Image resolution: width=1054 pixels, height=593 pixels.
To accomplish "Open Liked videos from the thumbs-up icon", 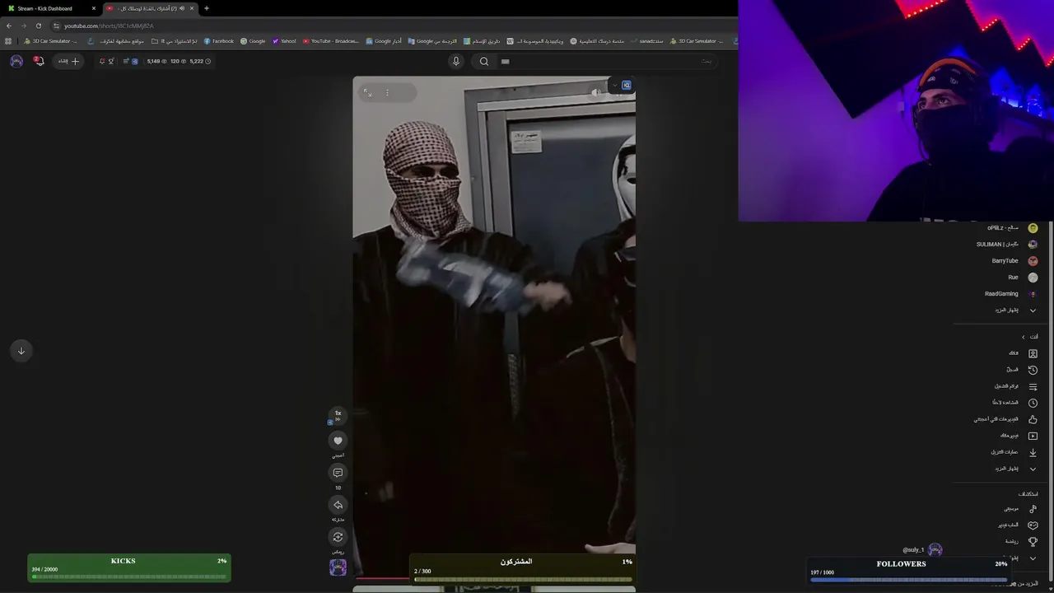I will [x=1033, y=419].
